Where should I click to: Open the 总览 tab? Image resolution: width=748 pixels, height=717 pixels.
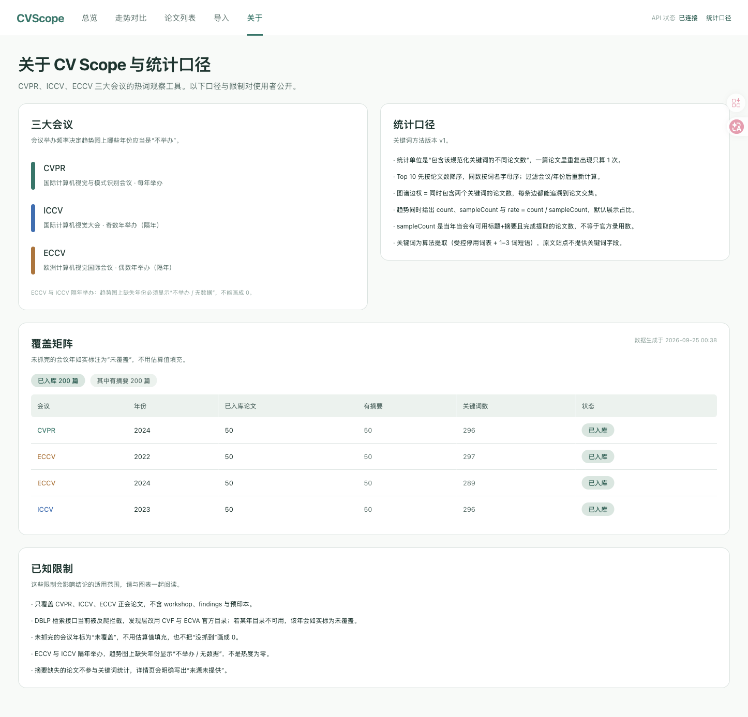(x=89, y=18)
